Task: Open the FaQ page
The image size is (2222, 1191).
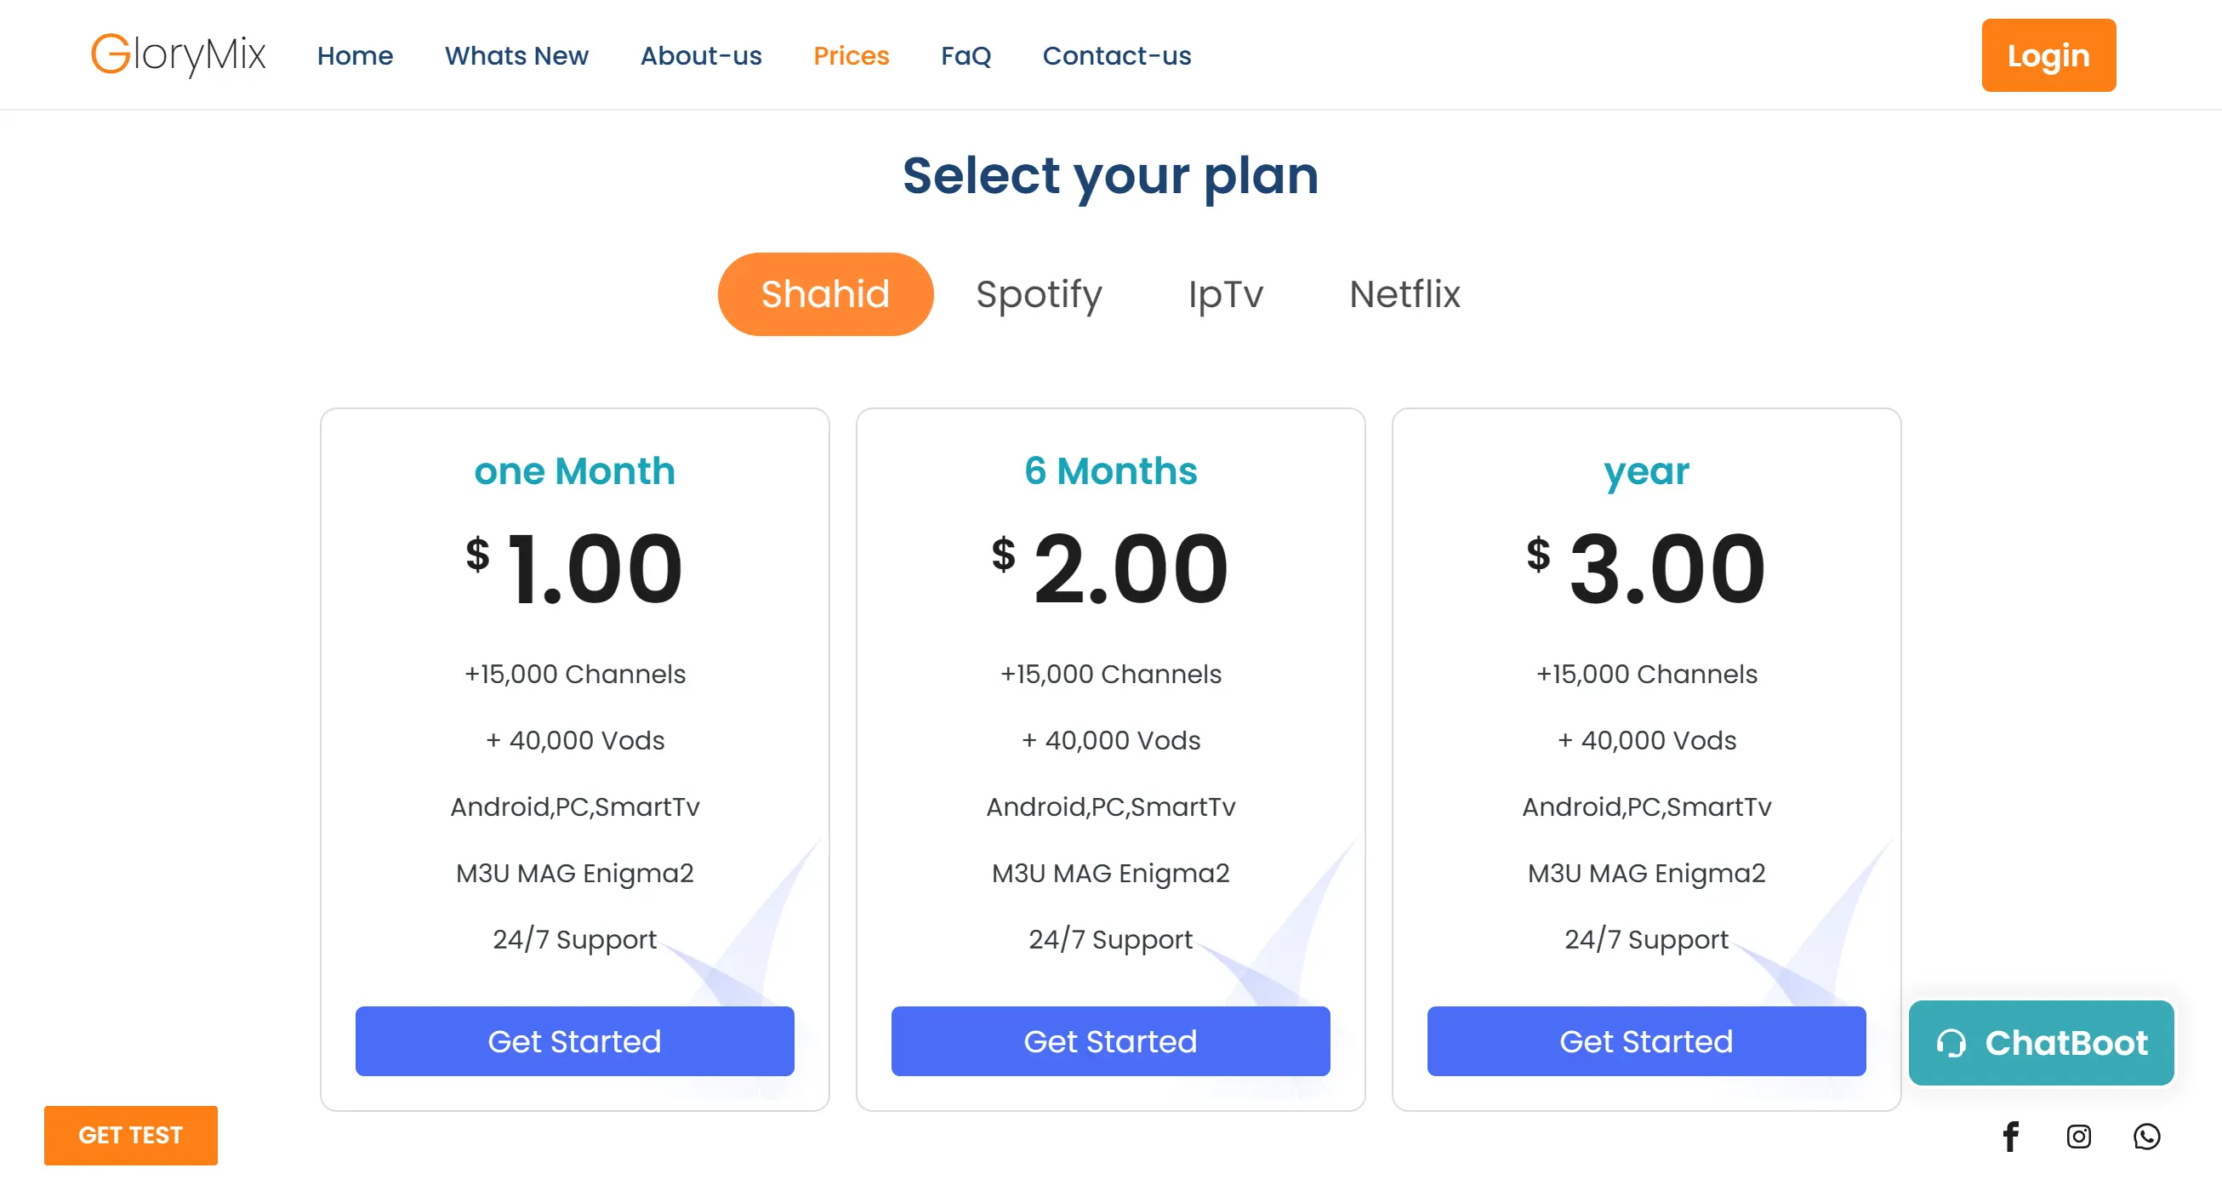Action: click(966, 55)
